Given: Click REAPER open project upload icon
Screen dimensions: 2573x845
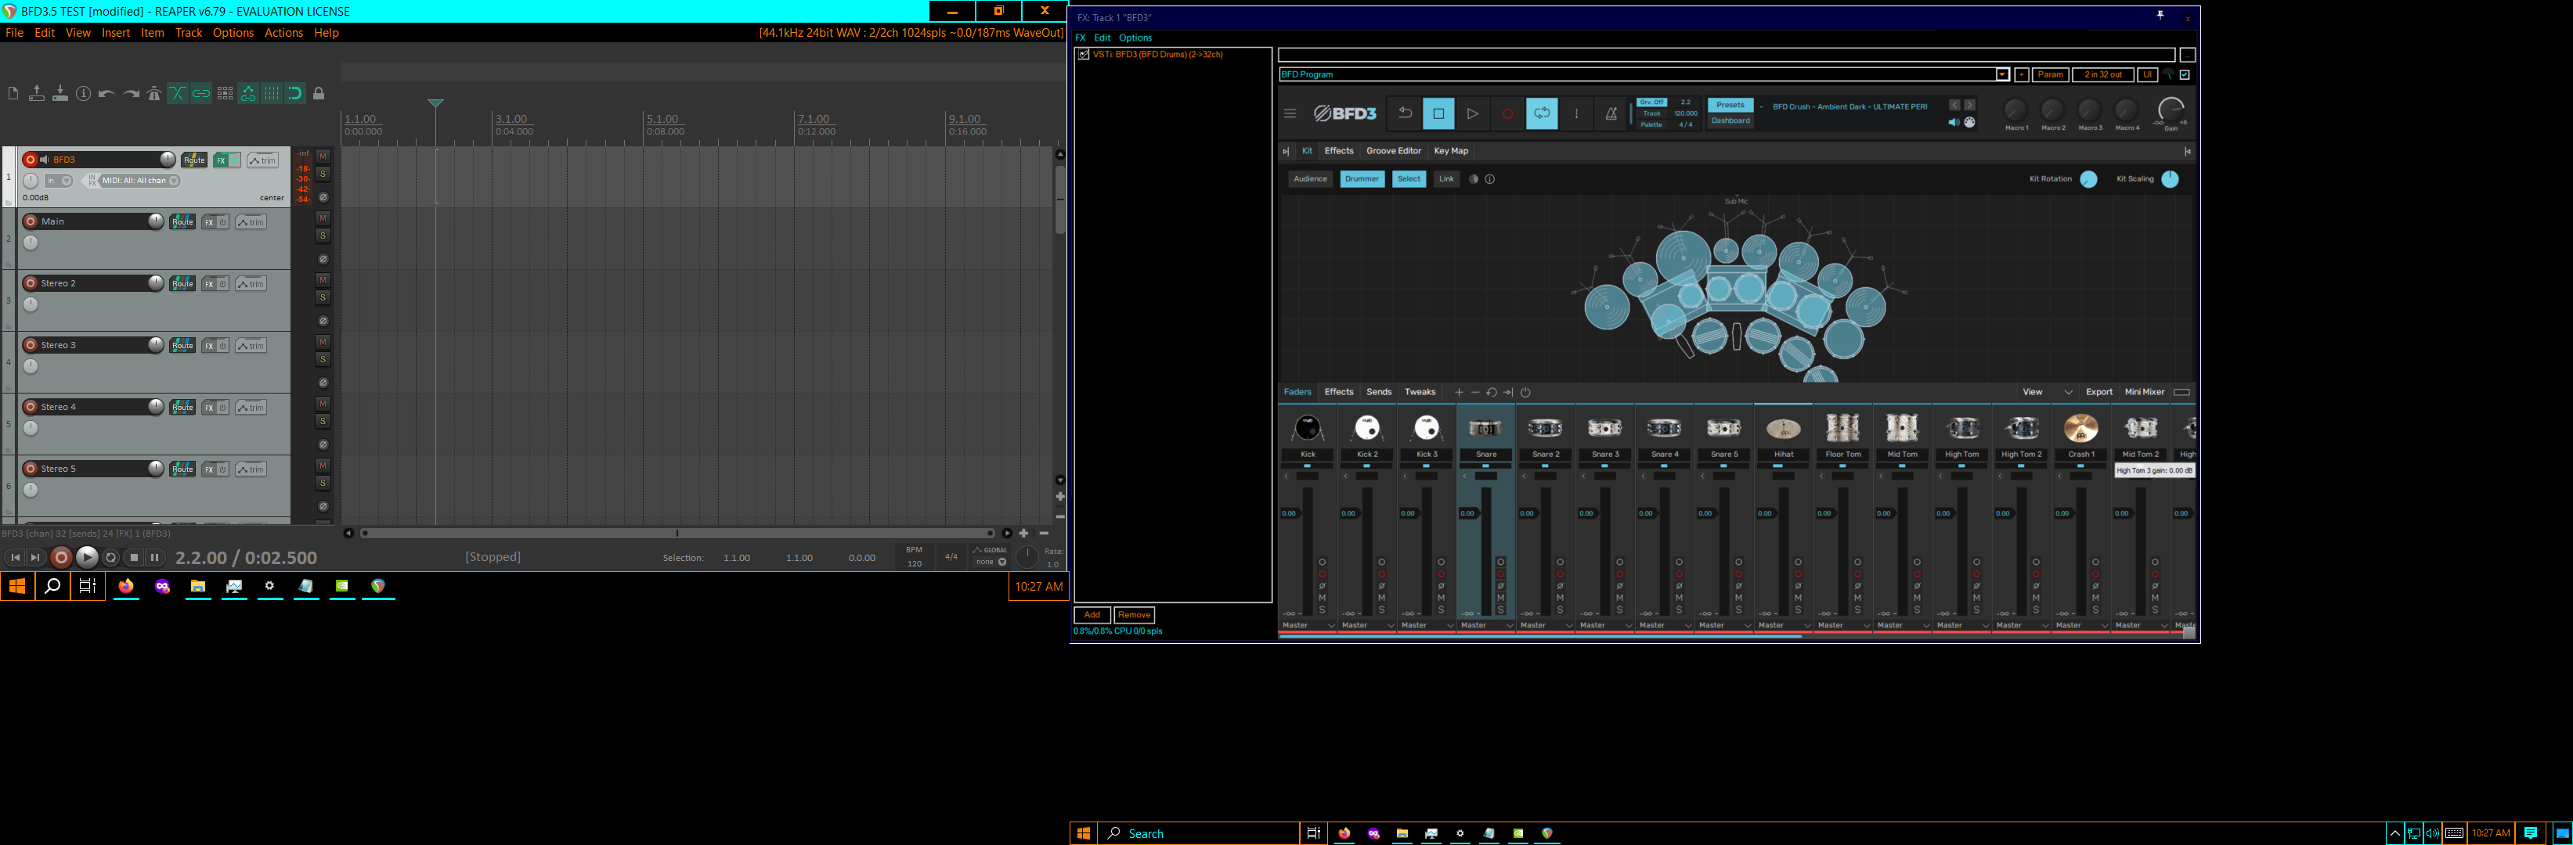Looking at the screenshot, I should point(37,94).
